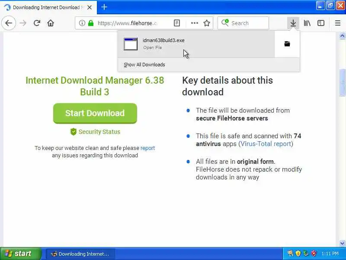Viewport: 346px width, 260px height.
Task: Open the Virus-Total report link
Action: coord(266,144)
